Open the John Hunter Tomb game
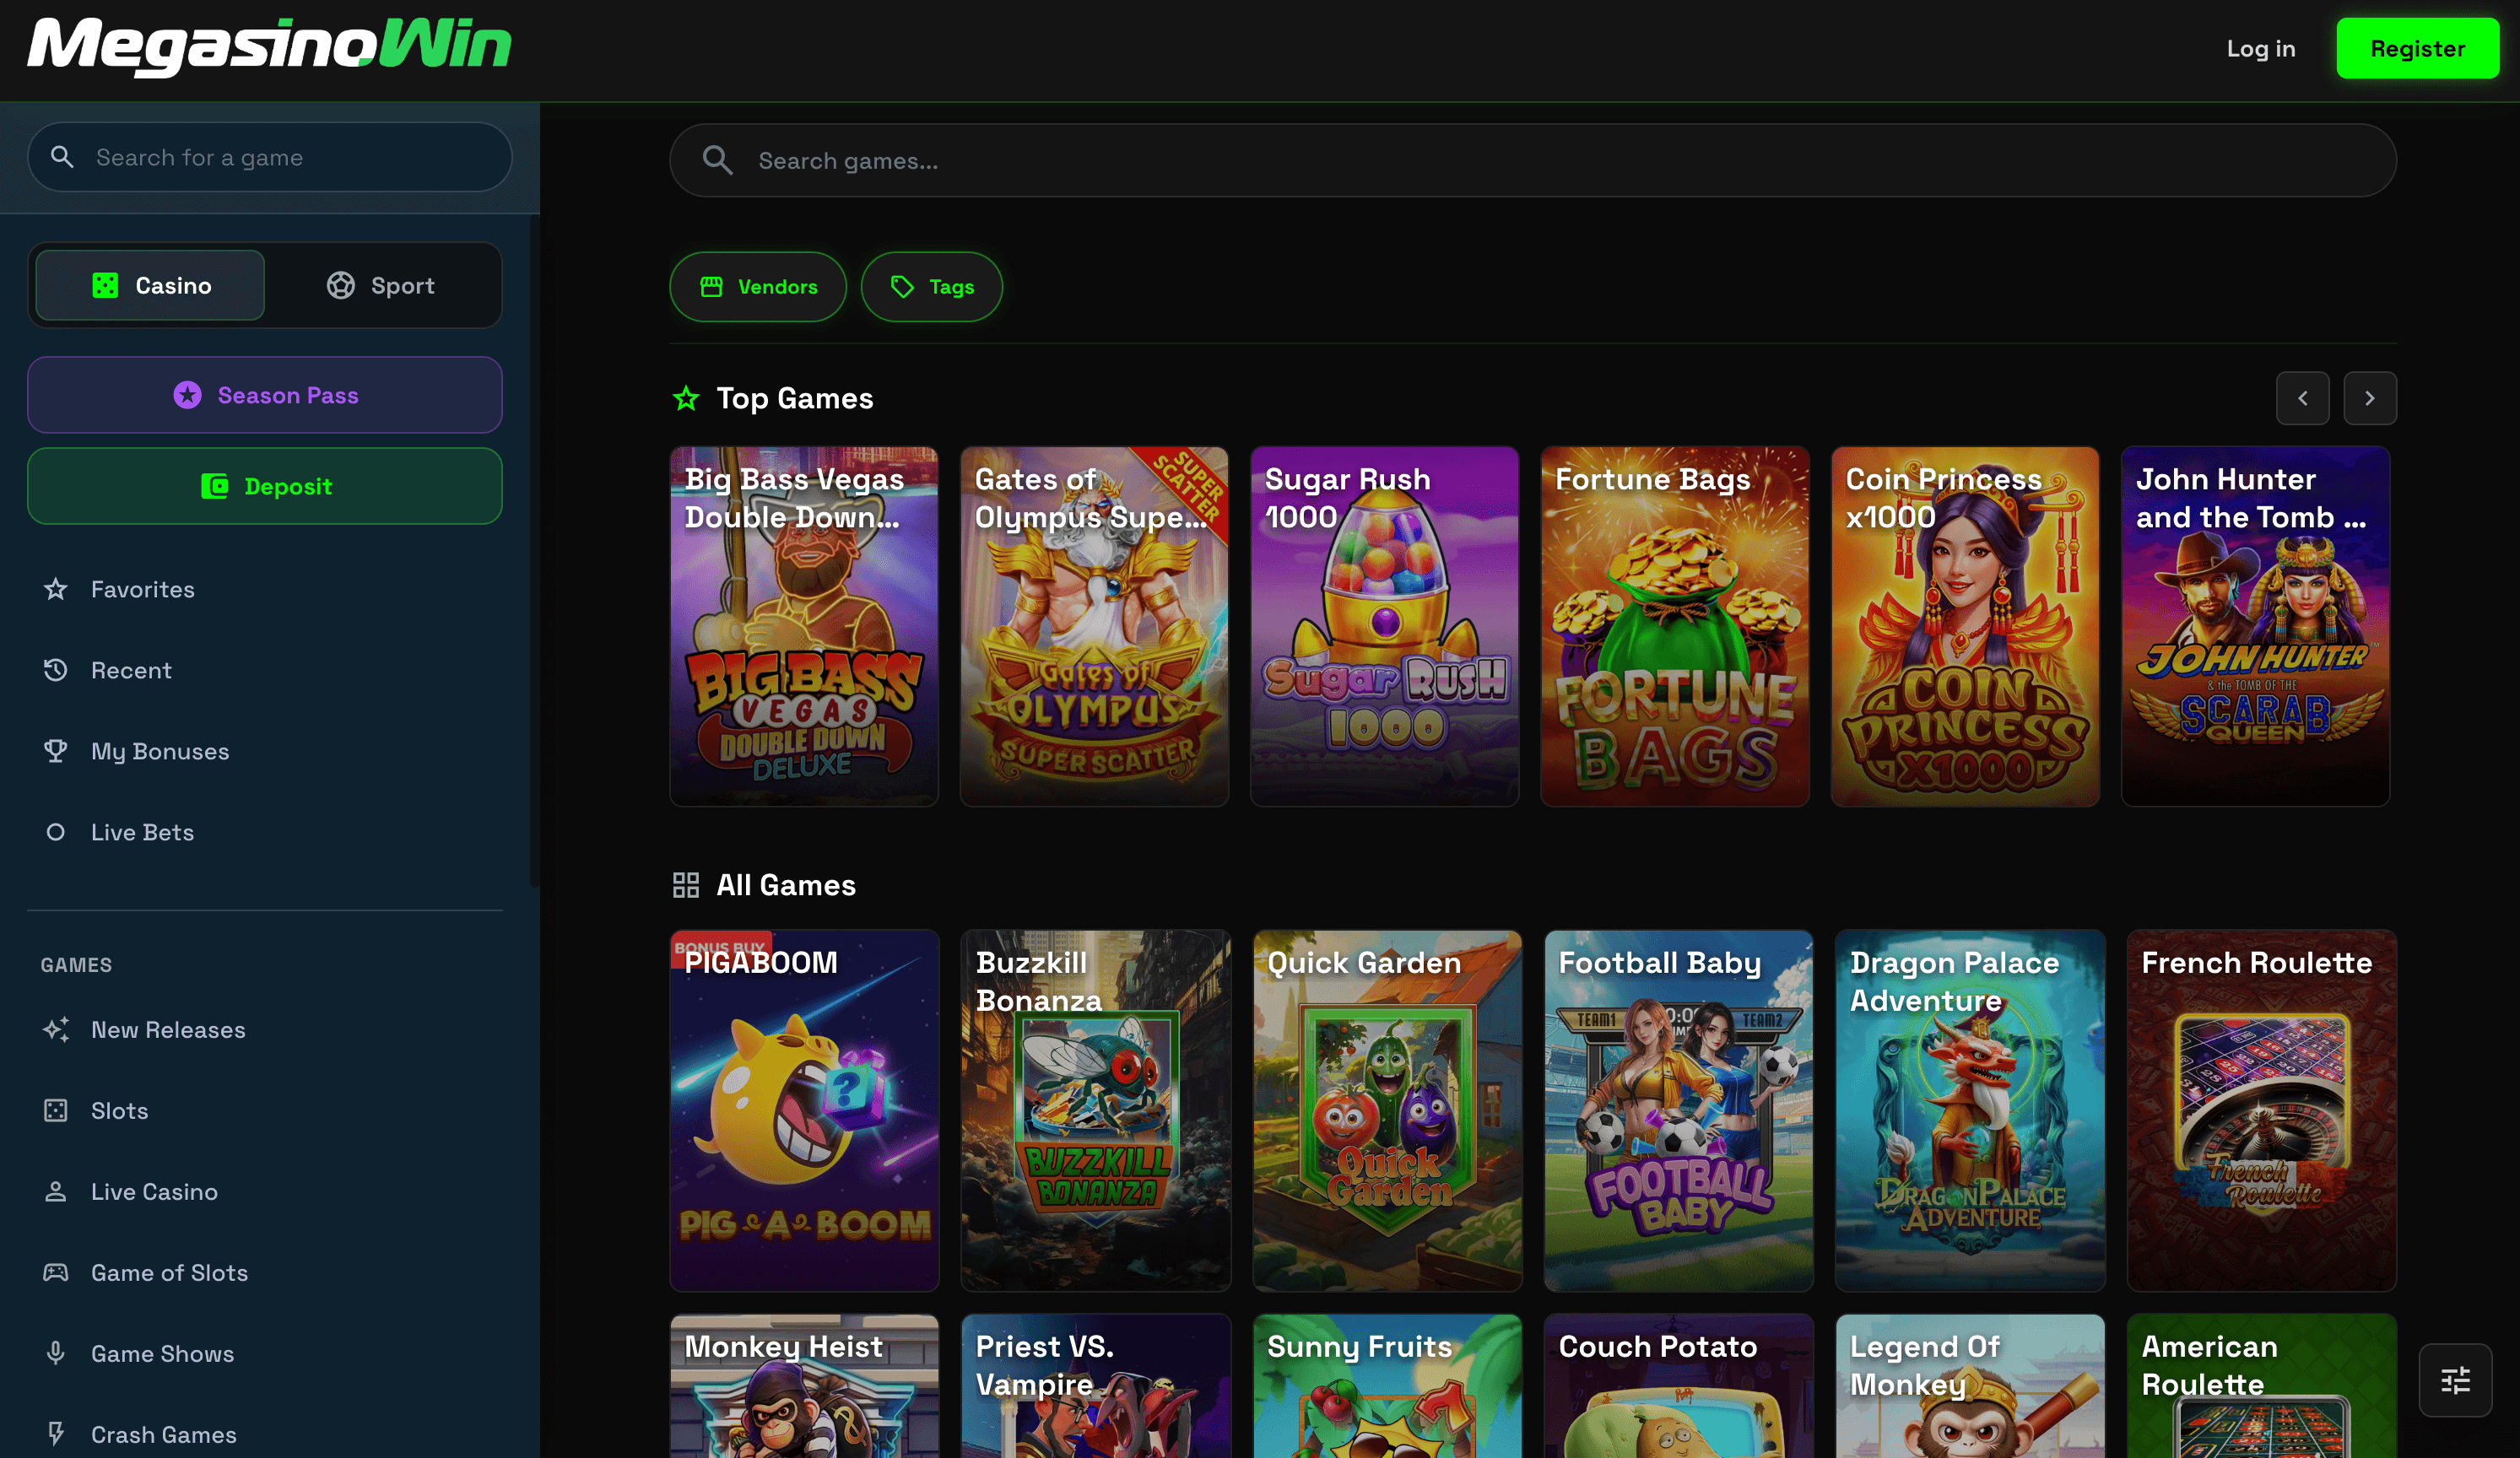This screenshot has height=1458, width=2520. click(x=2256, y=626)
